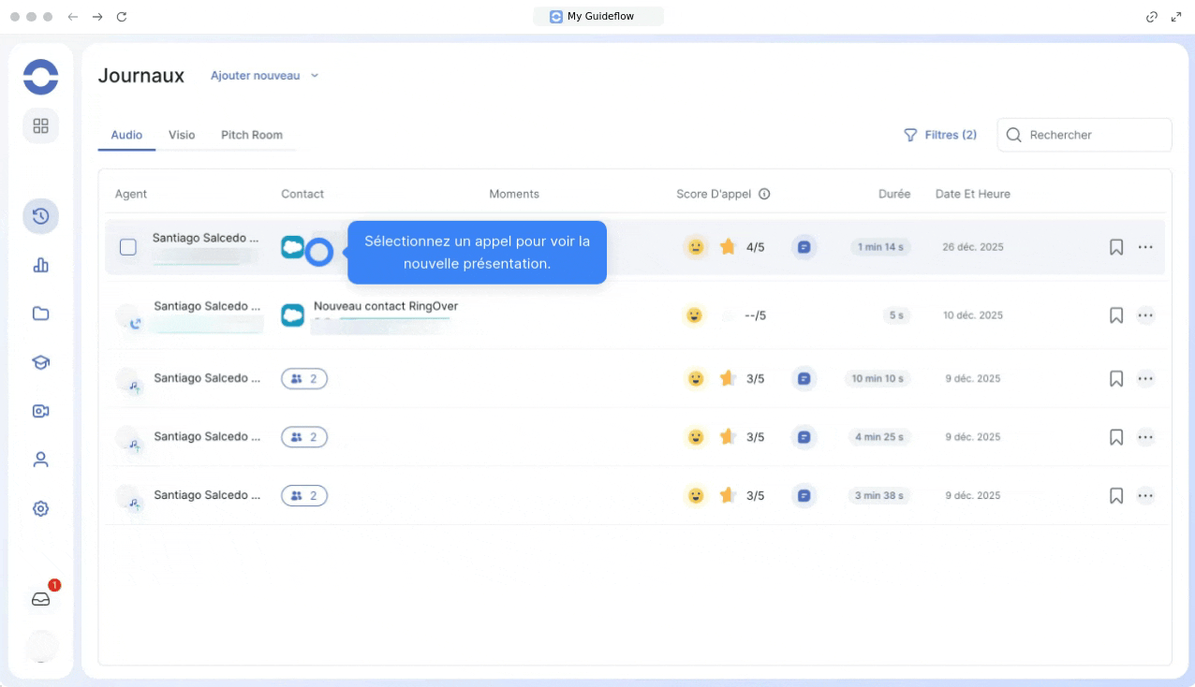Image resolution: width=1195 pixels, height=687 pixels.
Task: Bookmark the 10 déc. 2025 call
Action: (x=1115, y=315)
